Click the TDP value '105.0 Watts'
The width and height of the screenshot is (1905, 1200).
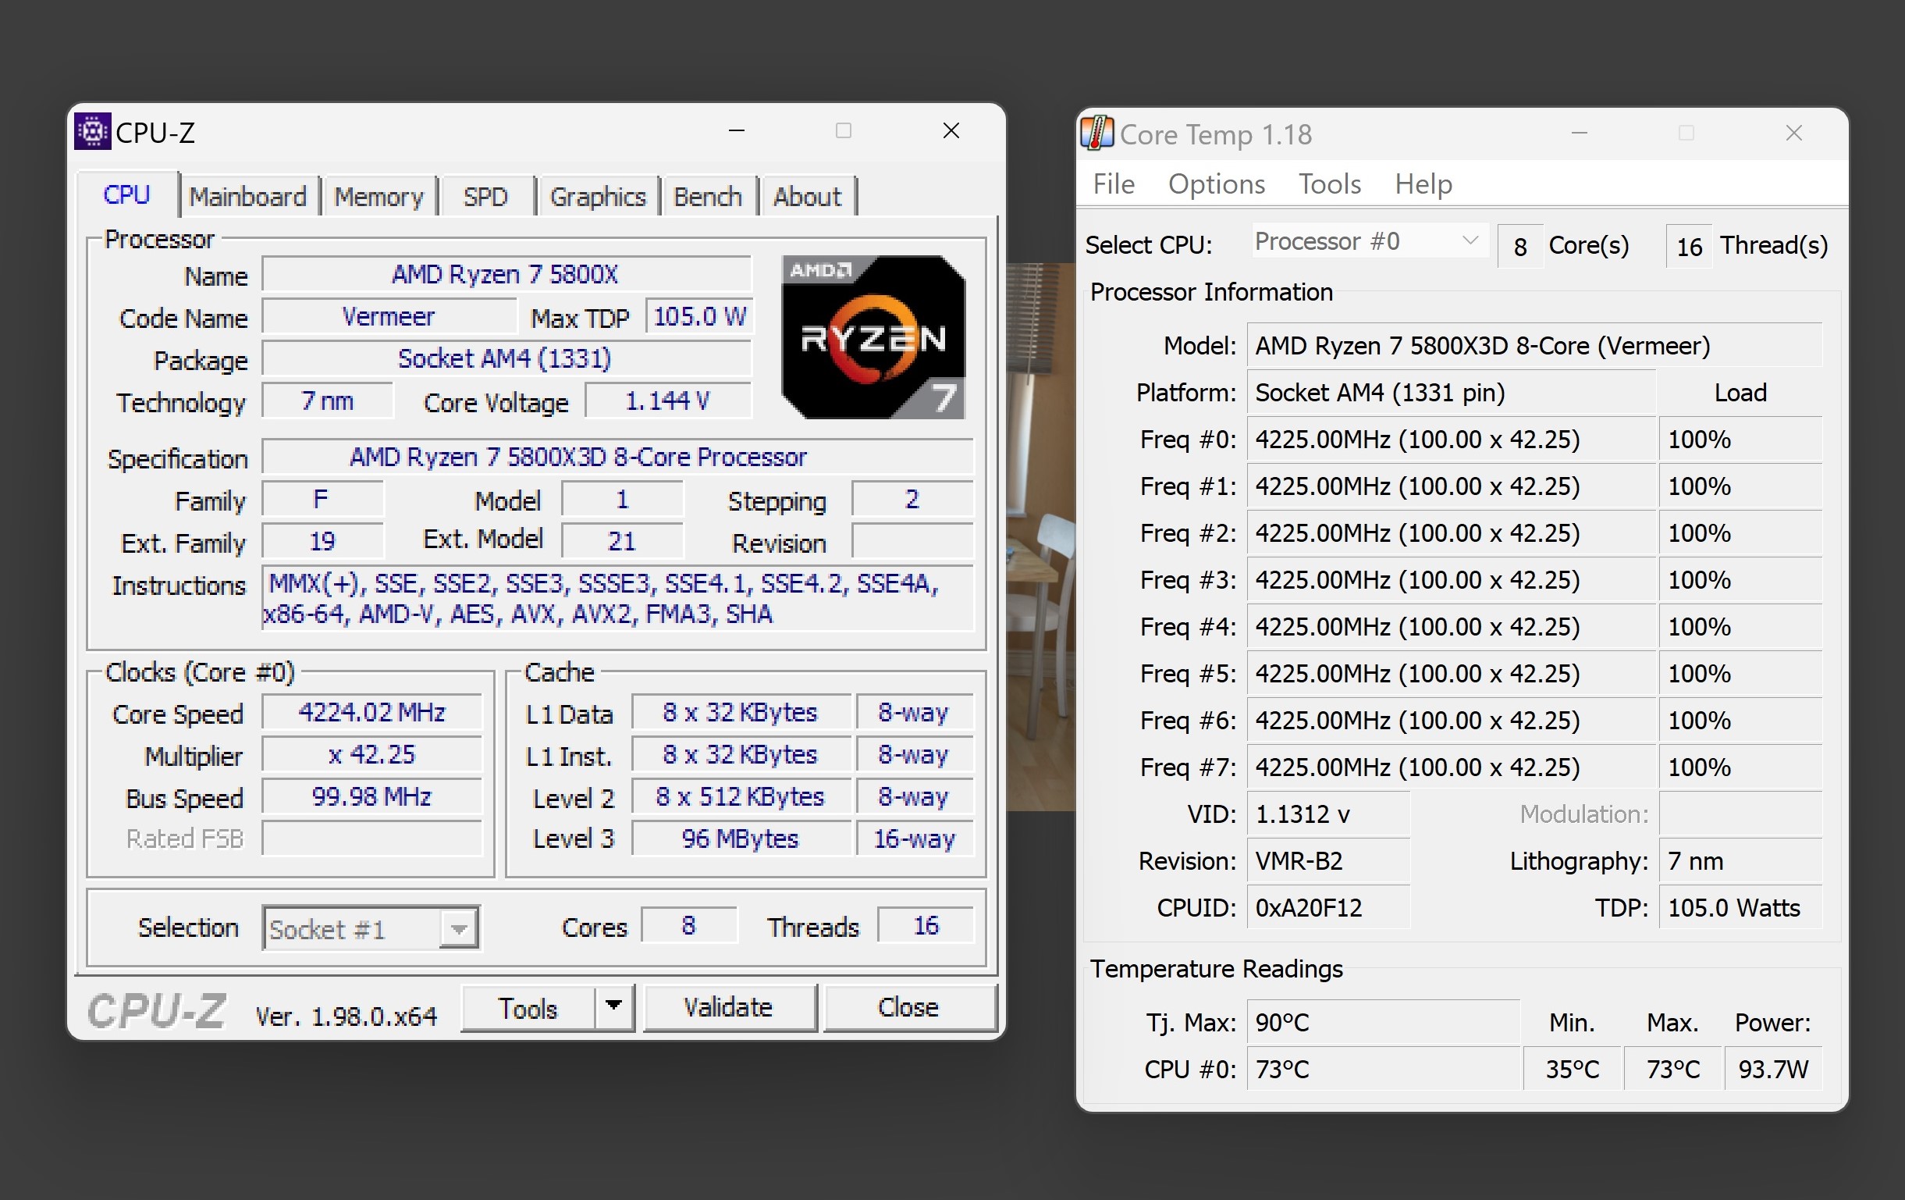click(1740, 907)
